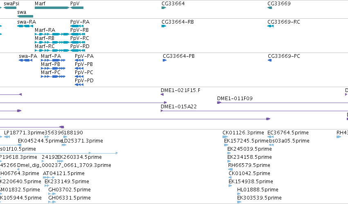Click the PpV-PD CDS feature
Viewport: 348px width, 204px height.
[x=79, y=85]
